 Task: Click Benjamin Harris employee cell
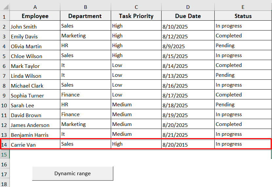pos(35,135)
